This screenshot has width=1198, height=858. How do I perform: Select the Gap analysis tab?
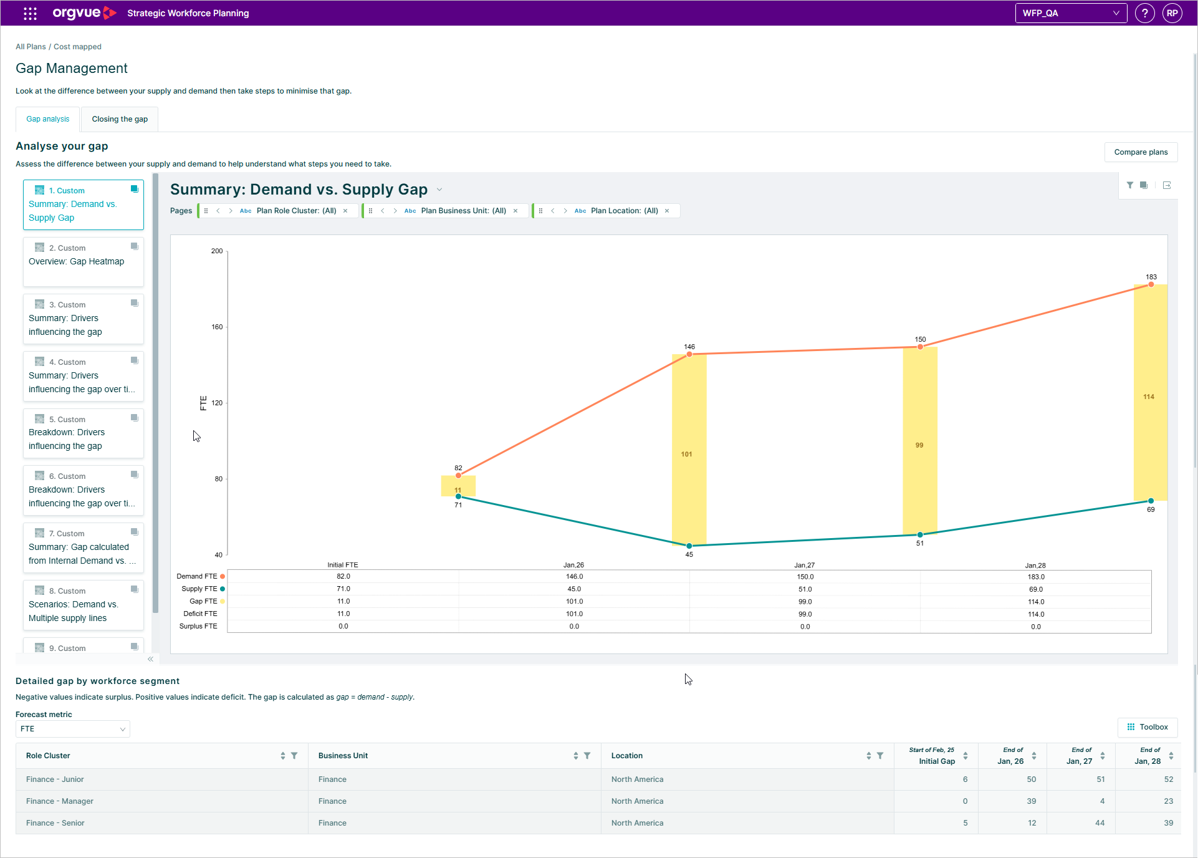tap(48, 119)
